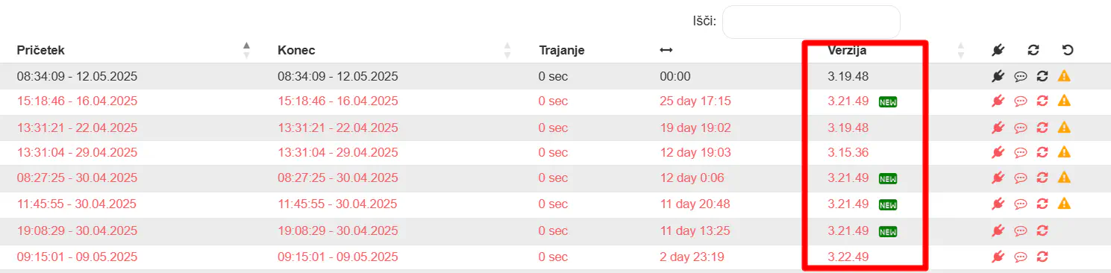
Task: Click the NEW badge beside the 15:18:46 version
Action: click(x=888, y=101)
